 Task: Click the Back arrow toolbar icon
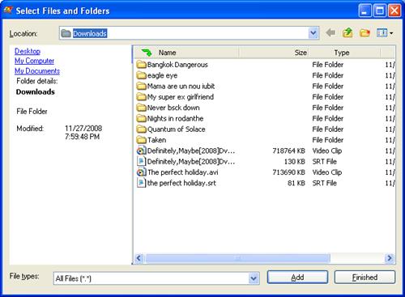point(330,33)
